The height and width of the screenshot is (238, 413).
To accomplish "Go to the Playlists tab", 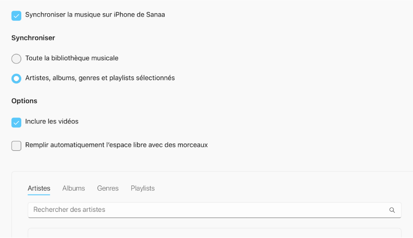I will tap(143, 188).
